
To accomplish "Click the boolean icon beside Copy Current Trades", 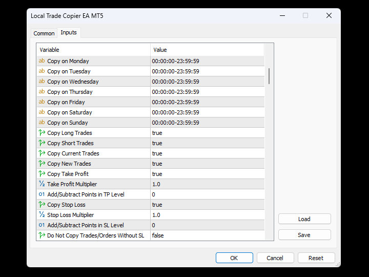I will click(x=42, y=153).
